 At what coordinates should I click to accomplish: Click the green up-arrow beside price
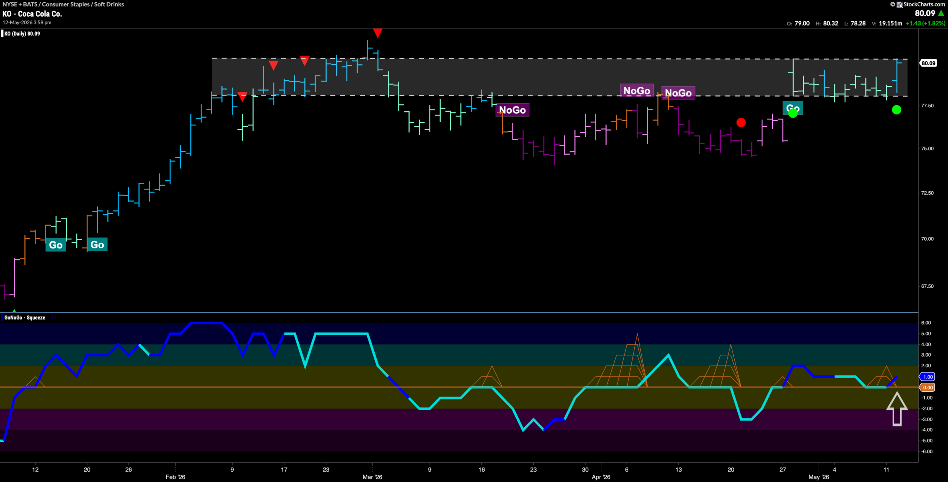click(x=941, y=13)
